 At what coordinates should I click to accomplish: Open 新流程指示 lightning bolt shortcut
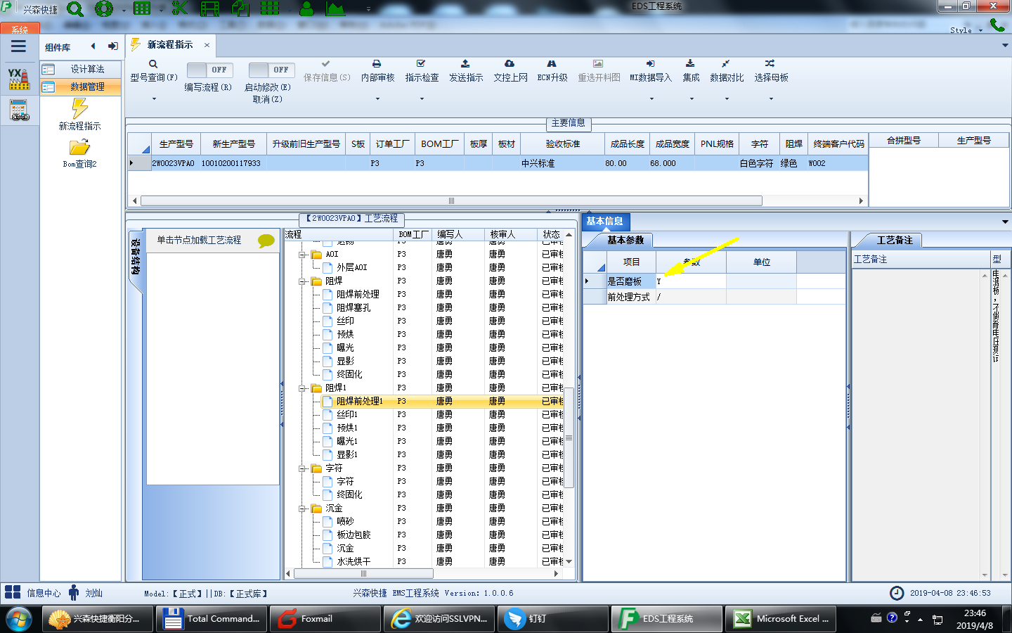80,114
